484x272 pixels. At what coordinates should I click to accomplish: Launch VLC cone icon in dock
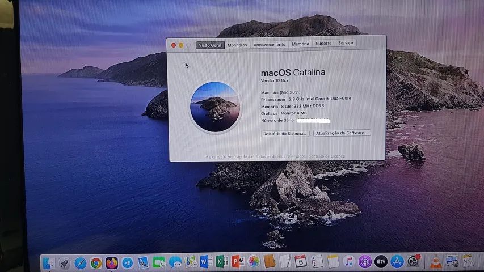[436, 261]
